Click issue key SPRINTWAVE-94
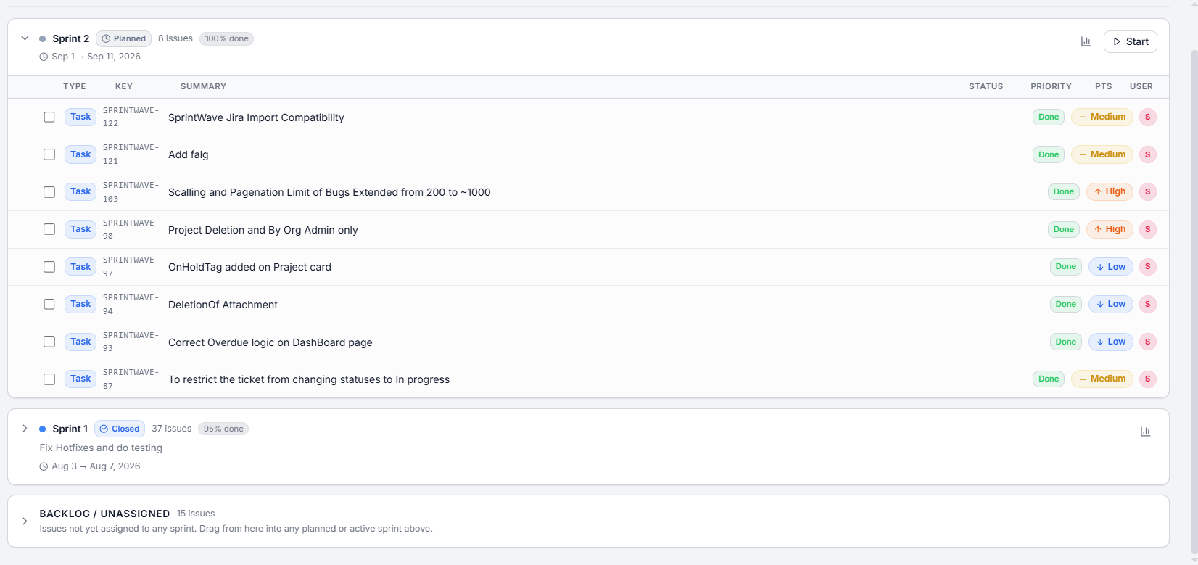The height and width of the screenshot is (565, 1198). coord(131,304)
